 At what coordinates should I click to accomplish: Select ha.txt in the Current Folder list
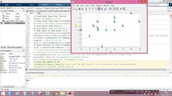click(7, 23)
